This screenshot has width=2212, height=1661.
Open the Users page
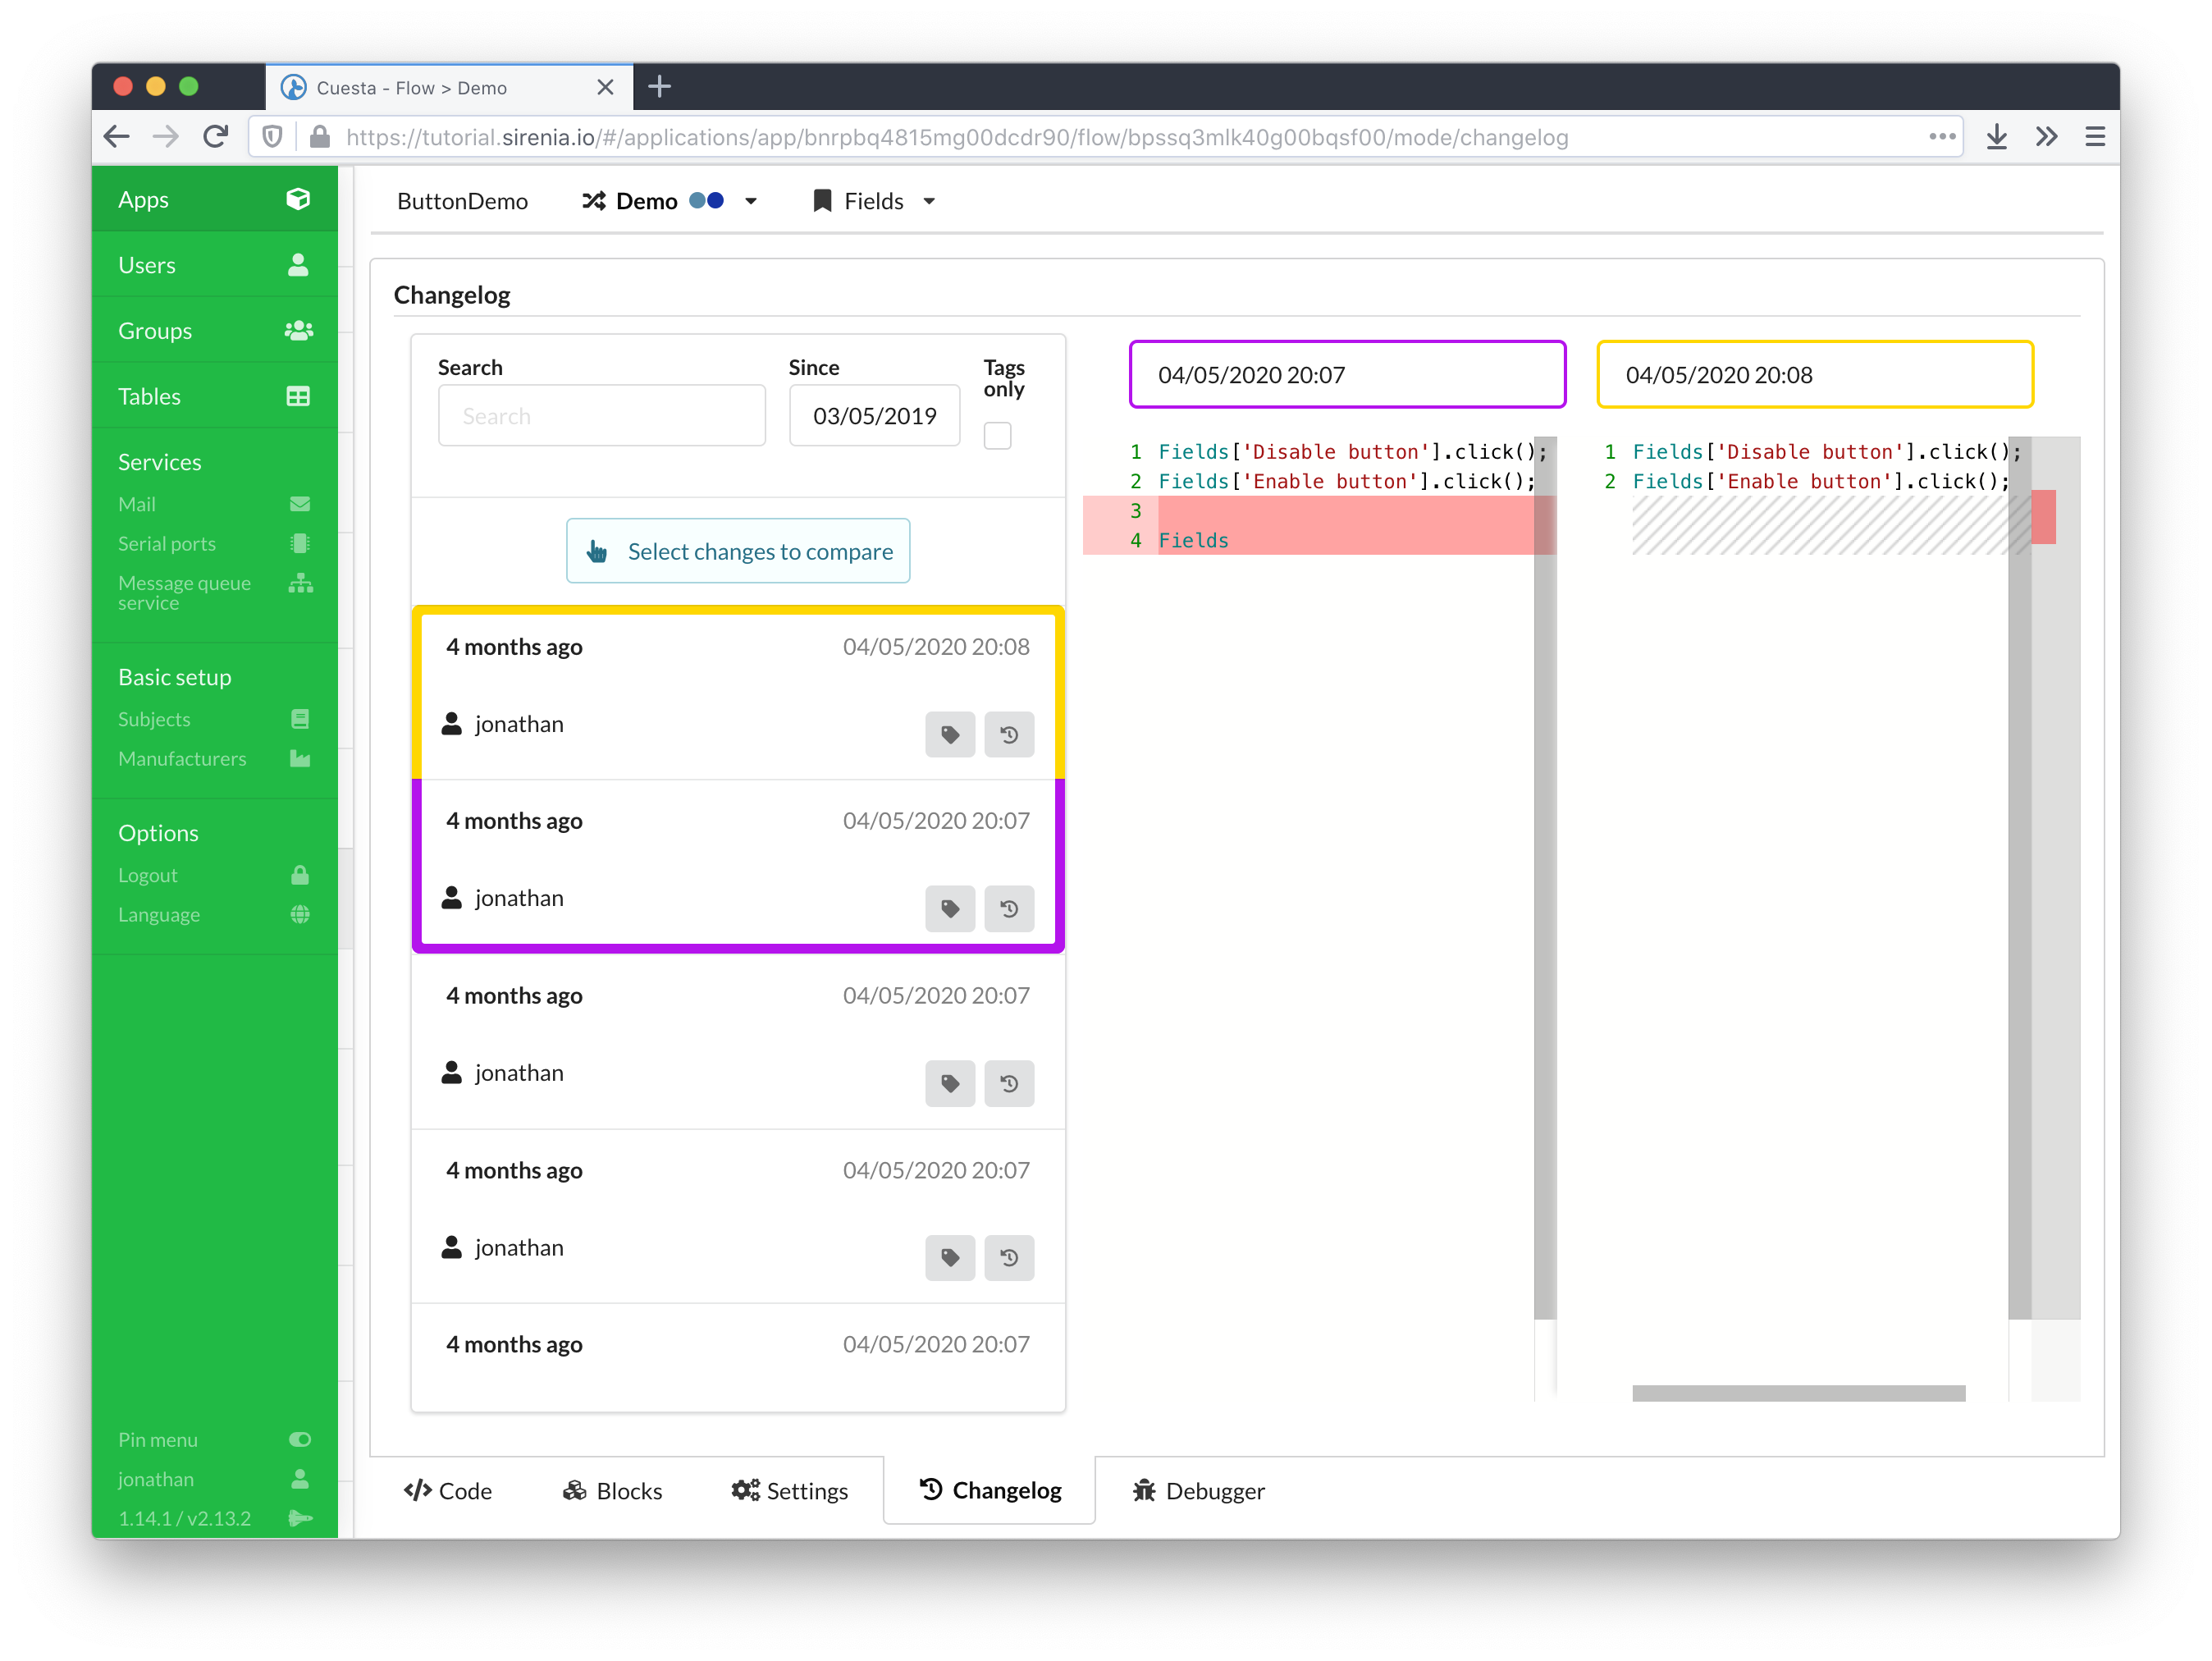tap(214, 265)
